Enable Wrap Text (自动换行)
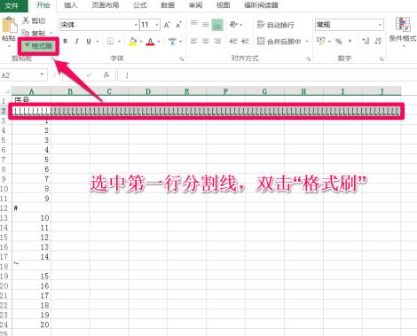417x336 pixels. point(276,25)
